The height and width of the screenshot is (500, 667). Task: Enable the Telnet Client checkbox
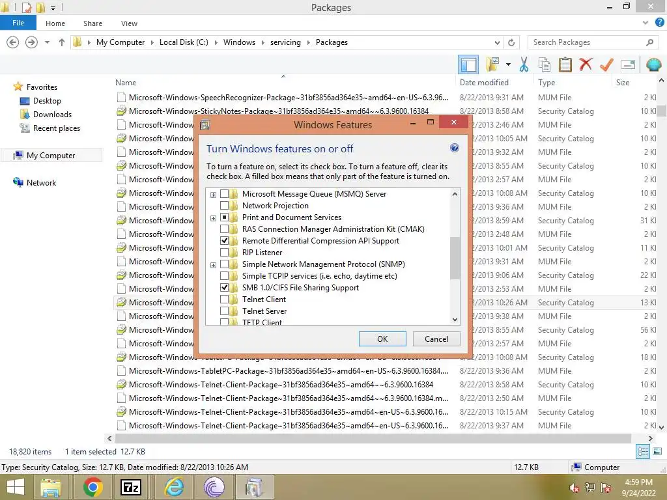coord(224,299)
